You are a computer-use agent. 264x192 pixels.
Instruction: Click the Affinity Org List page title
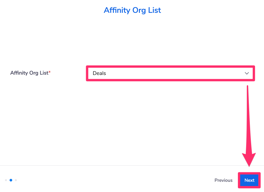click(132, 10)
